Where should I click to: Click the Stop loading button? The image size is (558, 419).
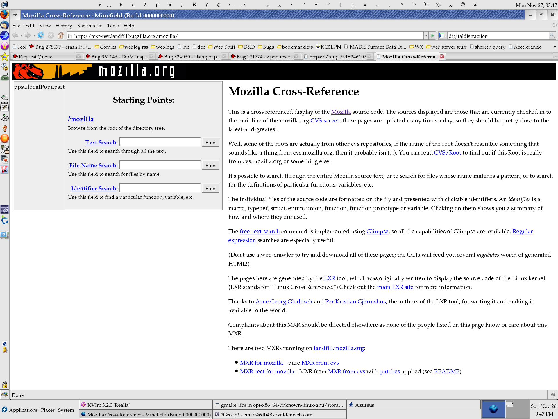tap(51, 35)
